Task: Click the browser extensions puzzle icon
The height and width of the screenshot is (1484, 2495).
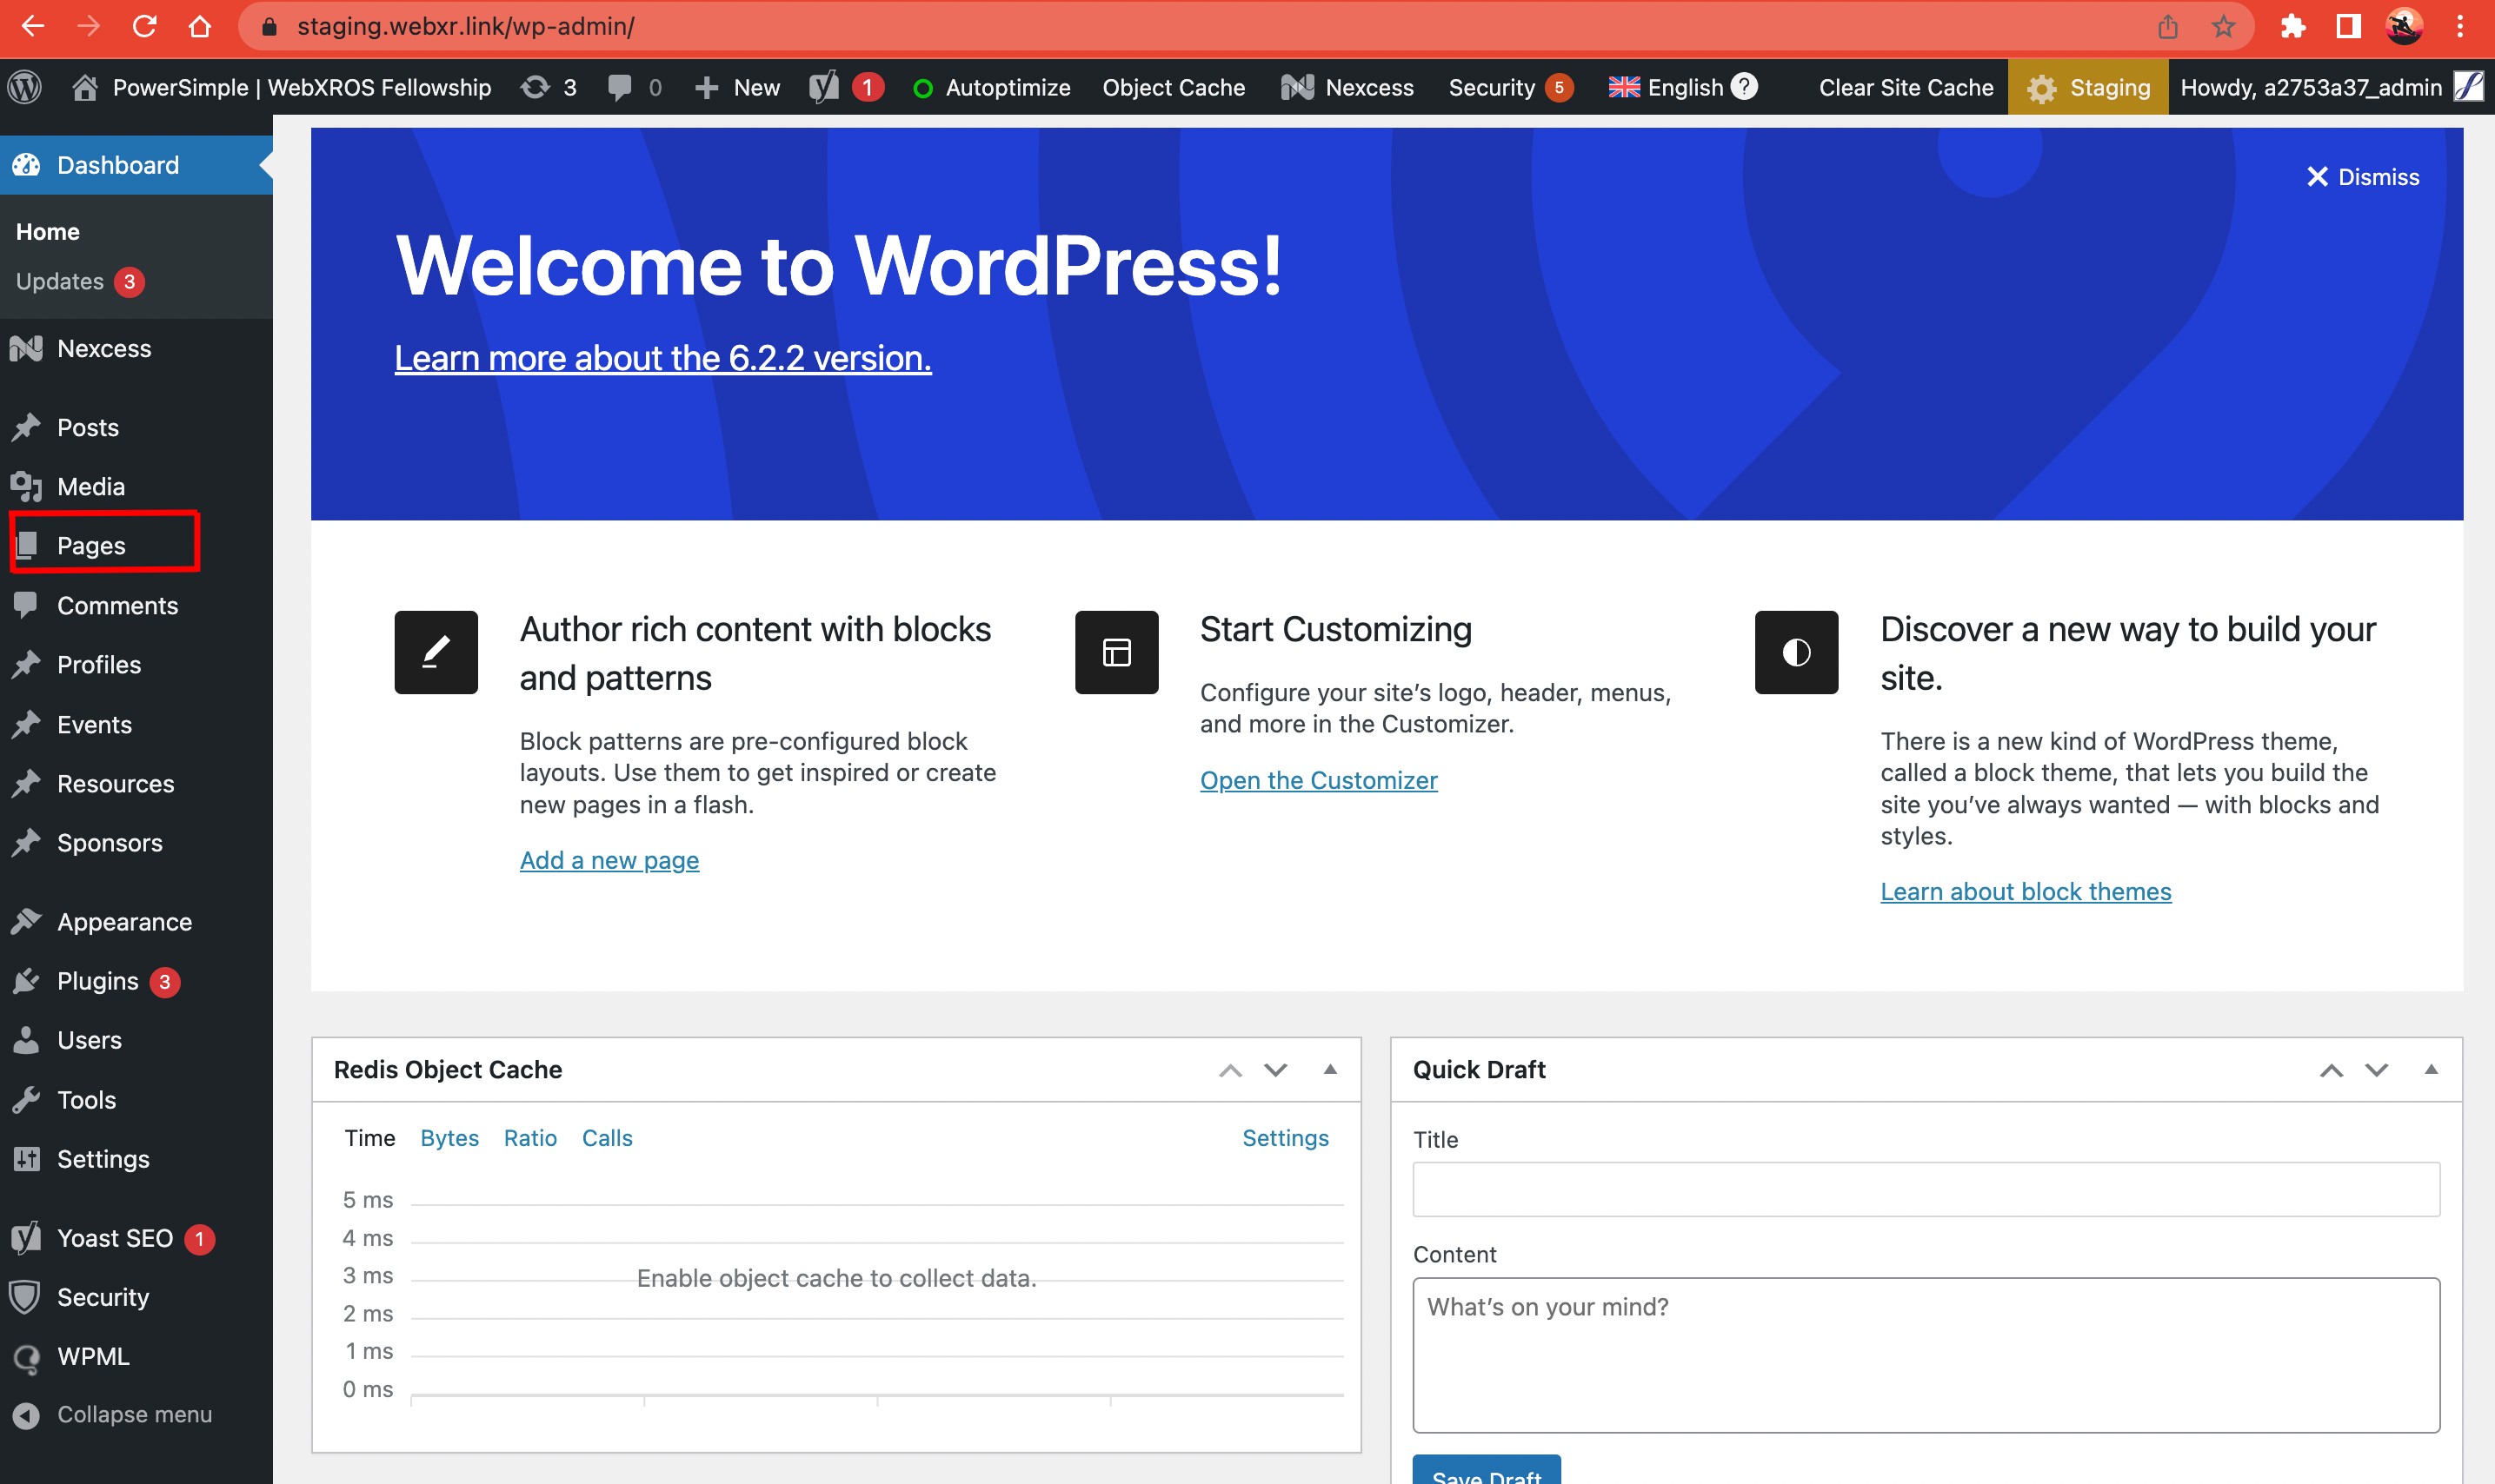Action: 2292,26
